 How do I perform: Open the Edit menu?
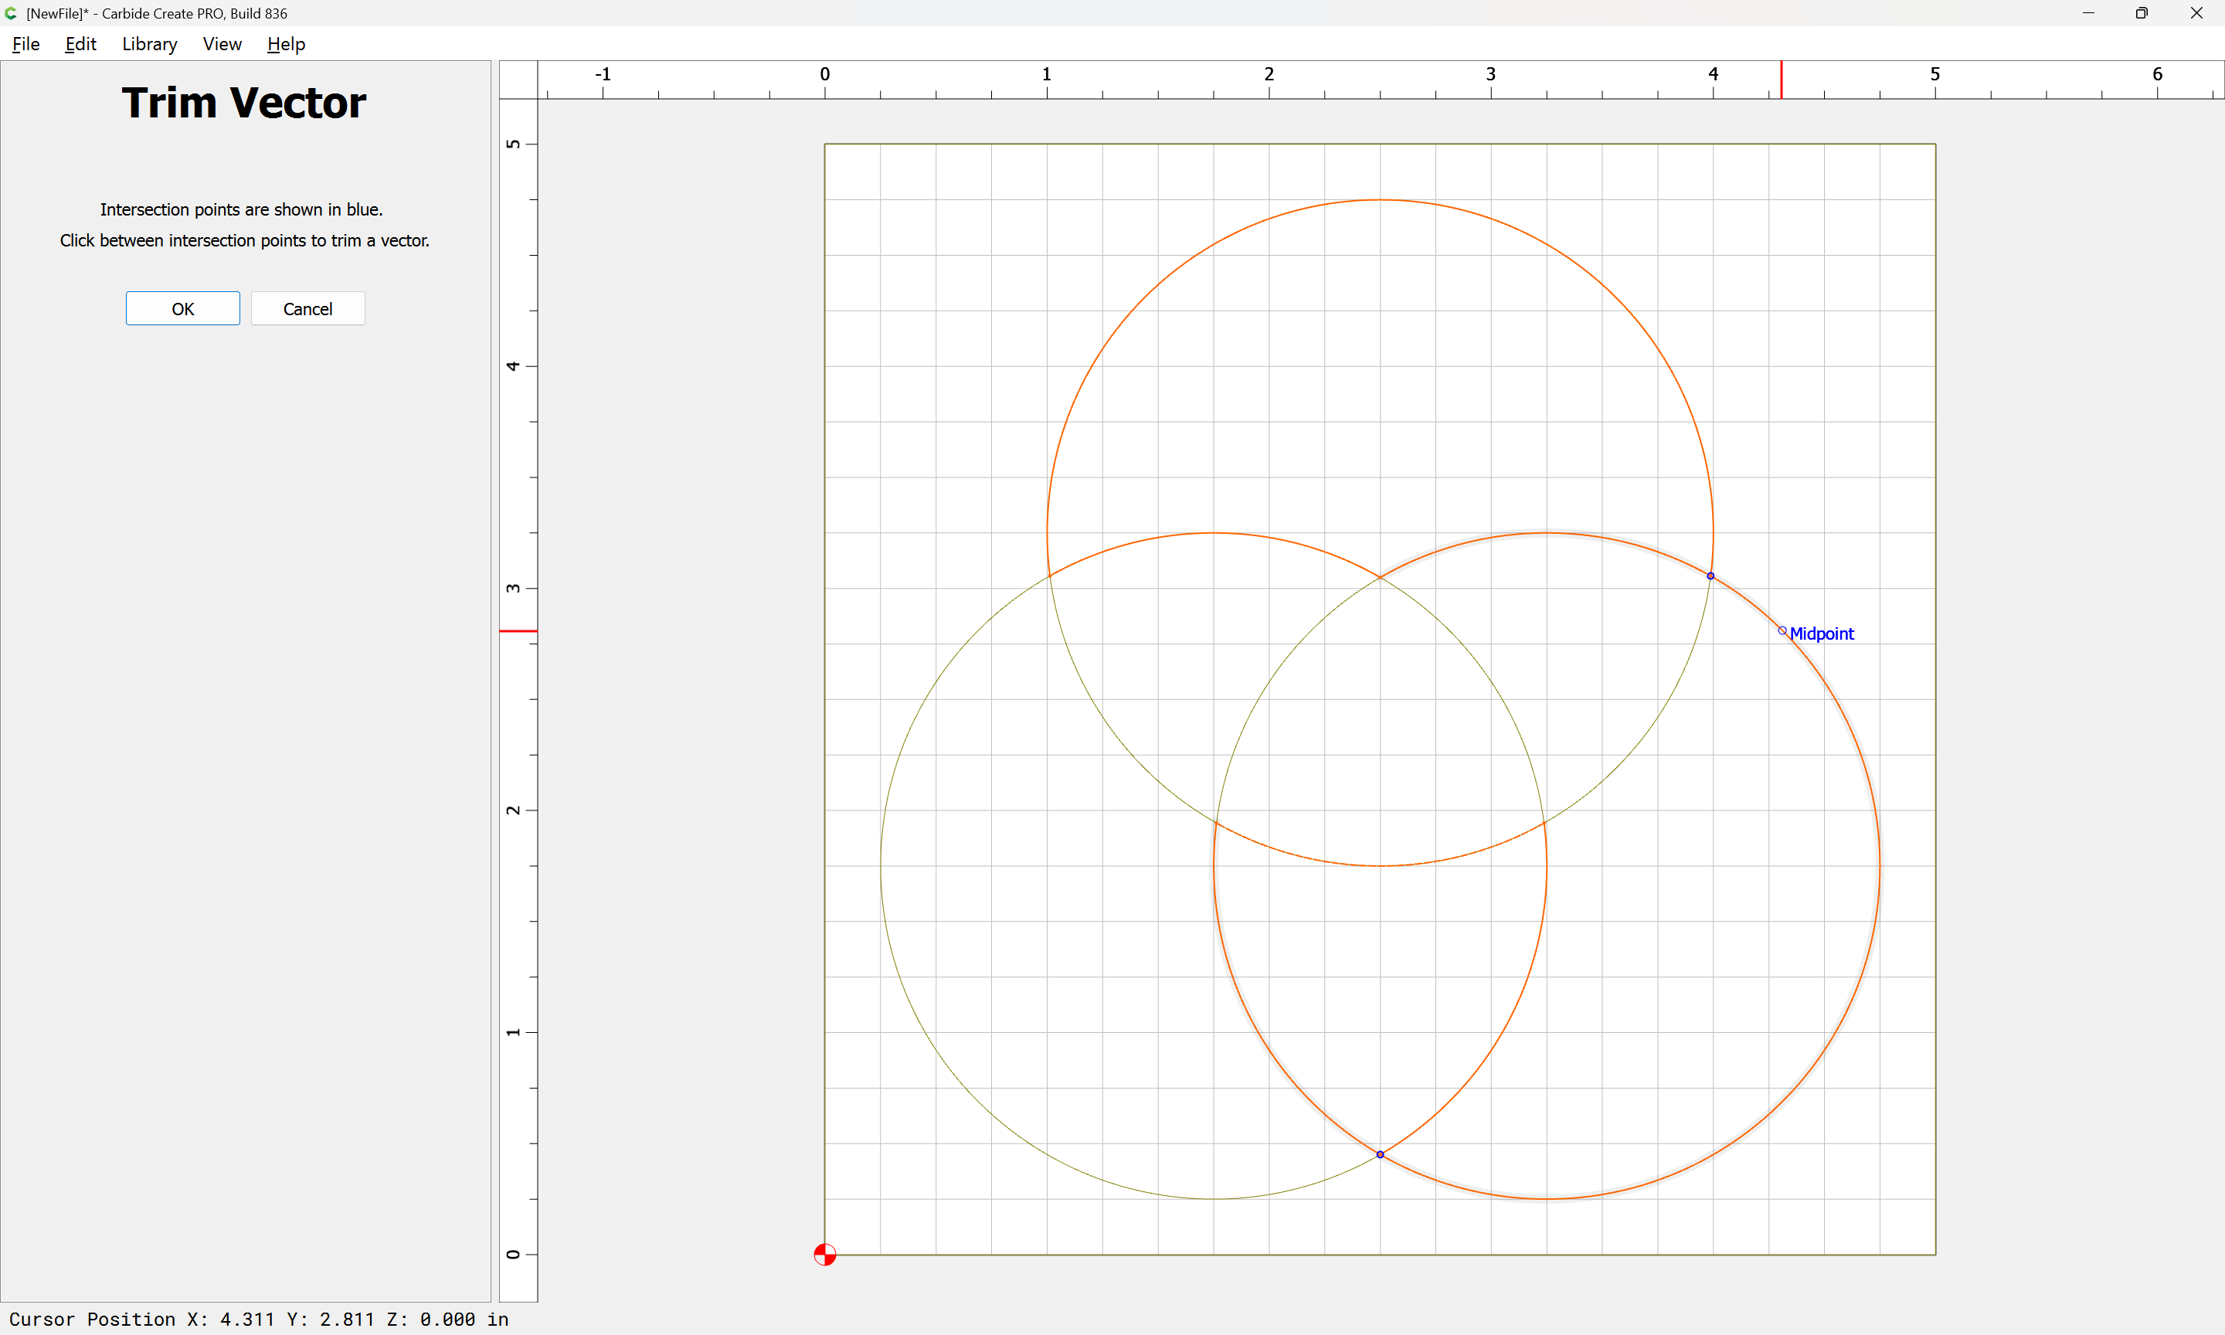click(x=80, y=44)
